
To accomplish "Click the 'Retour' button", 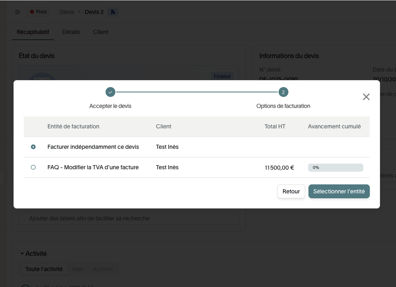I will click(291, 191).
